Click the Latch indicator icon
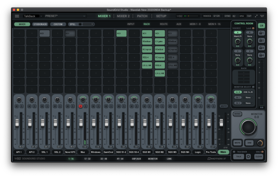 [x=253, y=28]
